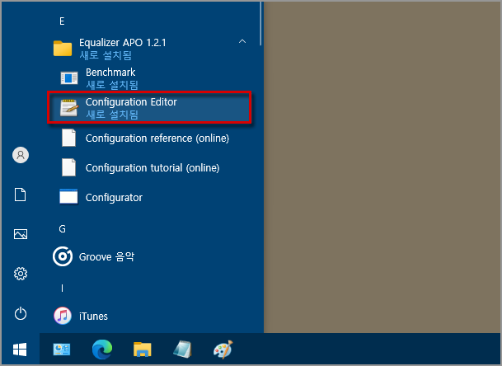The width and height of the screenshot is (502, 366).
Task: Open Settings gear in Start sidebar
Action: coord(21,274)
